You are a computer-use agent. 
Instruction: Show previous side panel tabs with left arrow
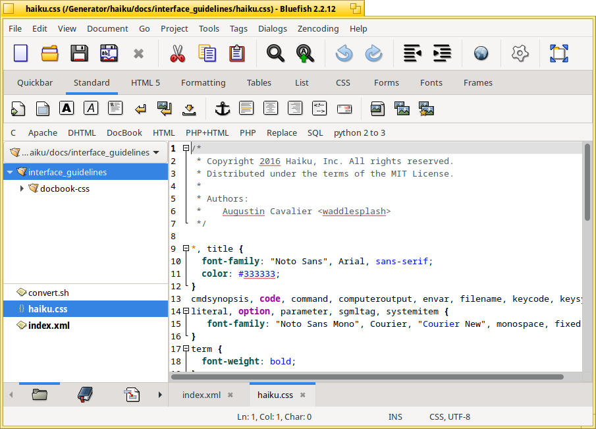11,395
